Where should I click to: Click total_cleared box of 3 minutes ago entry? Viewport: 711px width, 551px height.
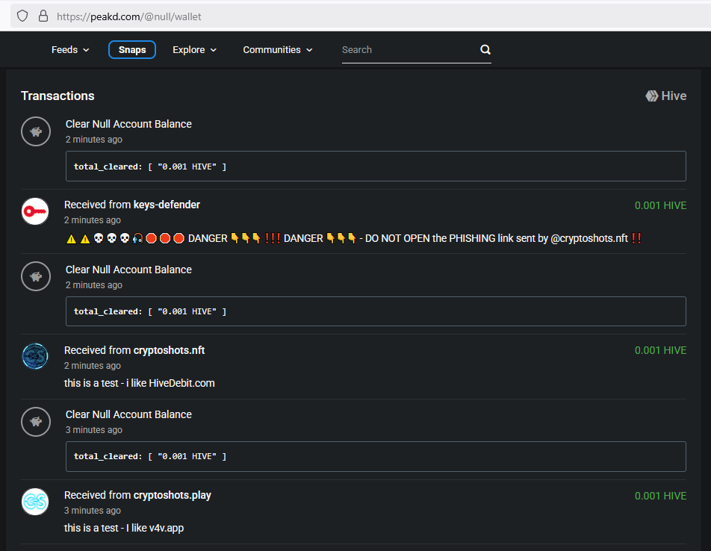(x=376, y=456)
